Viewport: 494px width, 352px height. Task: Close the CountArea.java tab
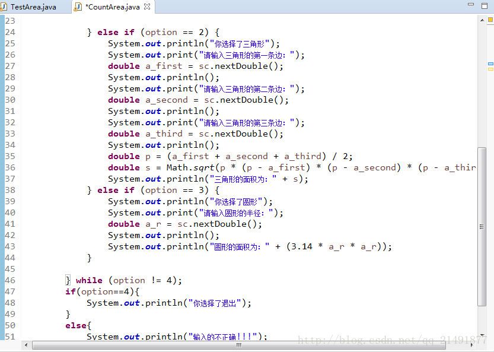[147, 7]
